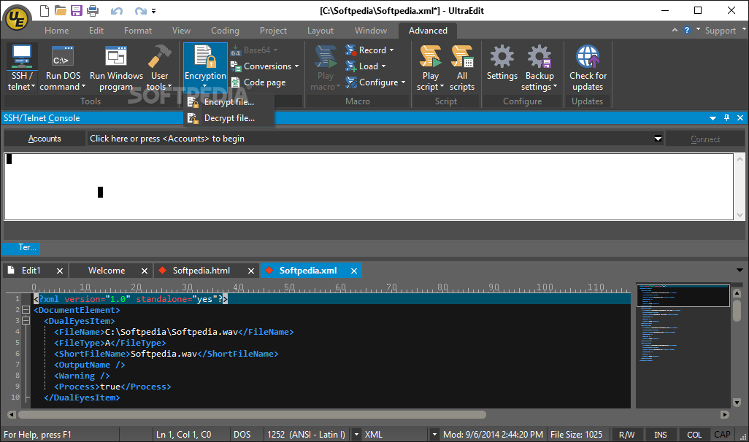Click inside the SSH console terminal area
749x442 pixels.
(369, 187)
